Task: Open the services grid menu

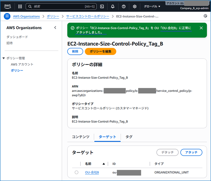Action: (x=20, y=7)
